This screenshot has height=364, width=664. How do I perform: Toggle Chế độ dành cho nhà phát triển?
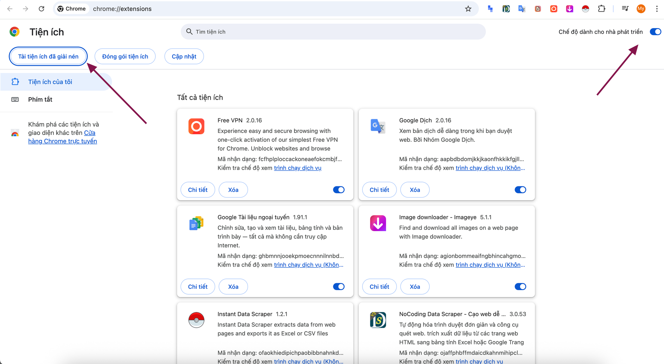655,32
